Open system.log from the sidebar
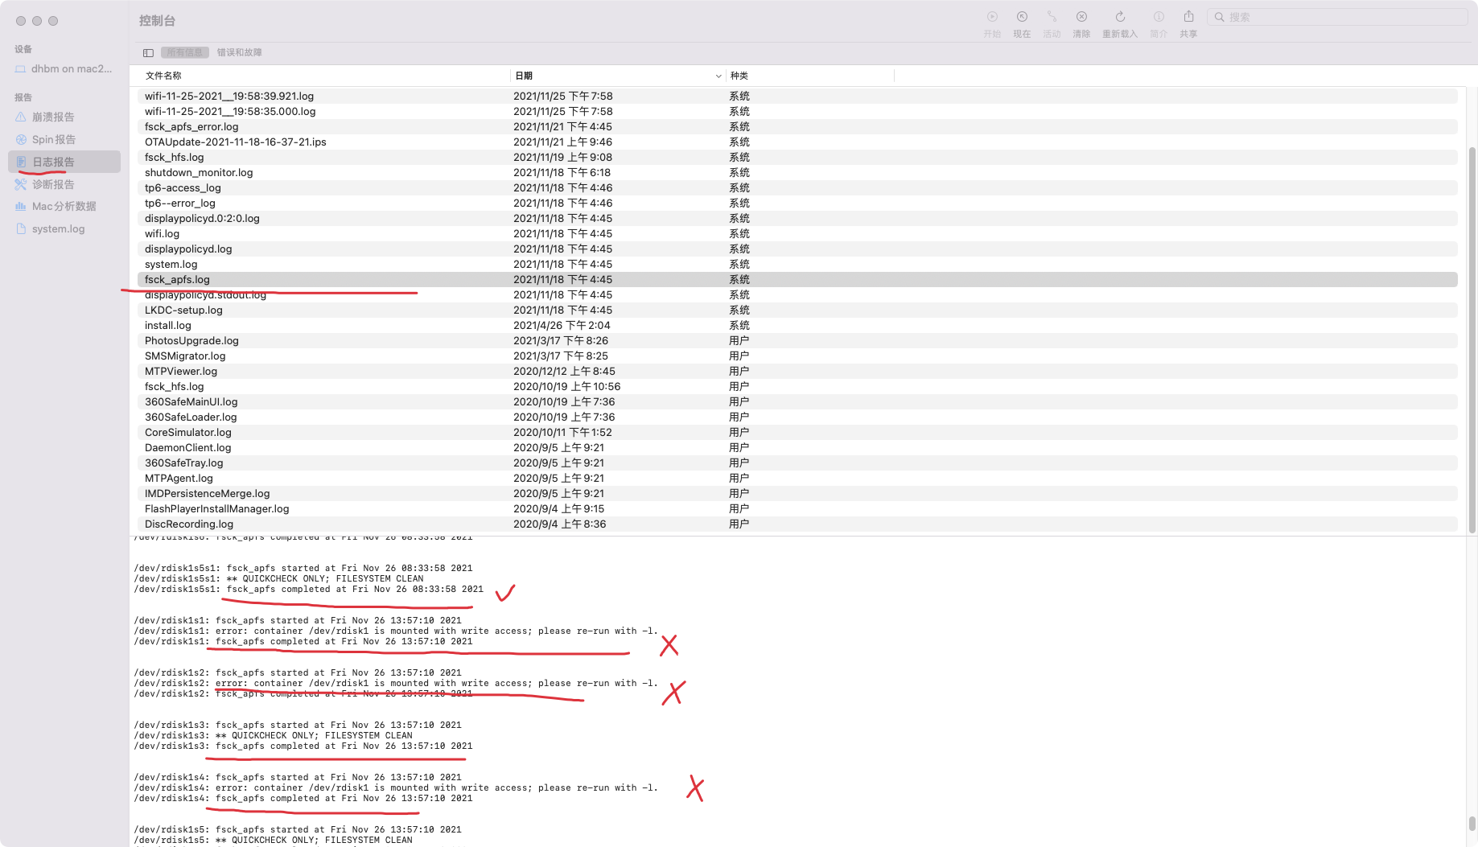 pos(64,229)
